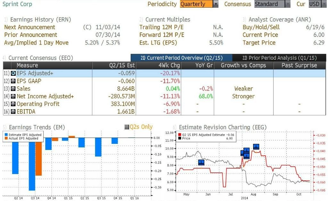The width and height of the screenshot is (328, 201).
Task: Select the Operating Profit radio button
Action: point(13,104)
